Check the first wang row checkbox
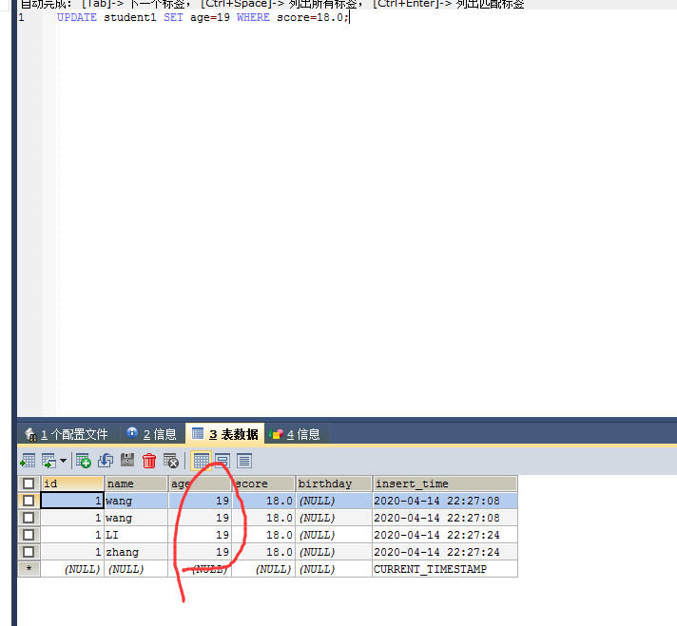The image size is (677, 626). 29,501
